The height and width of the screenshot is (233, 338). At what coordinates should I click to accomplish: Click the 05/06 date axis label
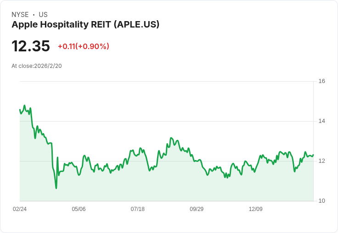(x=79, y=209)
